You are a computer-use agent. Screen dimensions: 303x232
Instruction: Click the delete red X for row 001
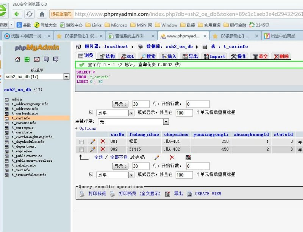point(103,141)
